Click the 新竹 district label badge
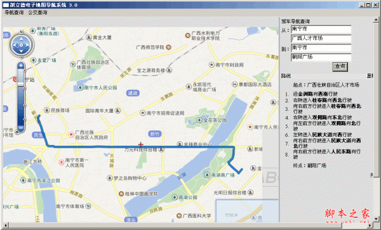This screenshot has height=230, width=381. click(155, 134)
